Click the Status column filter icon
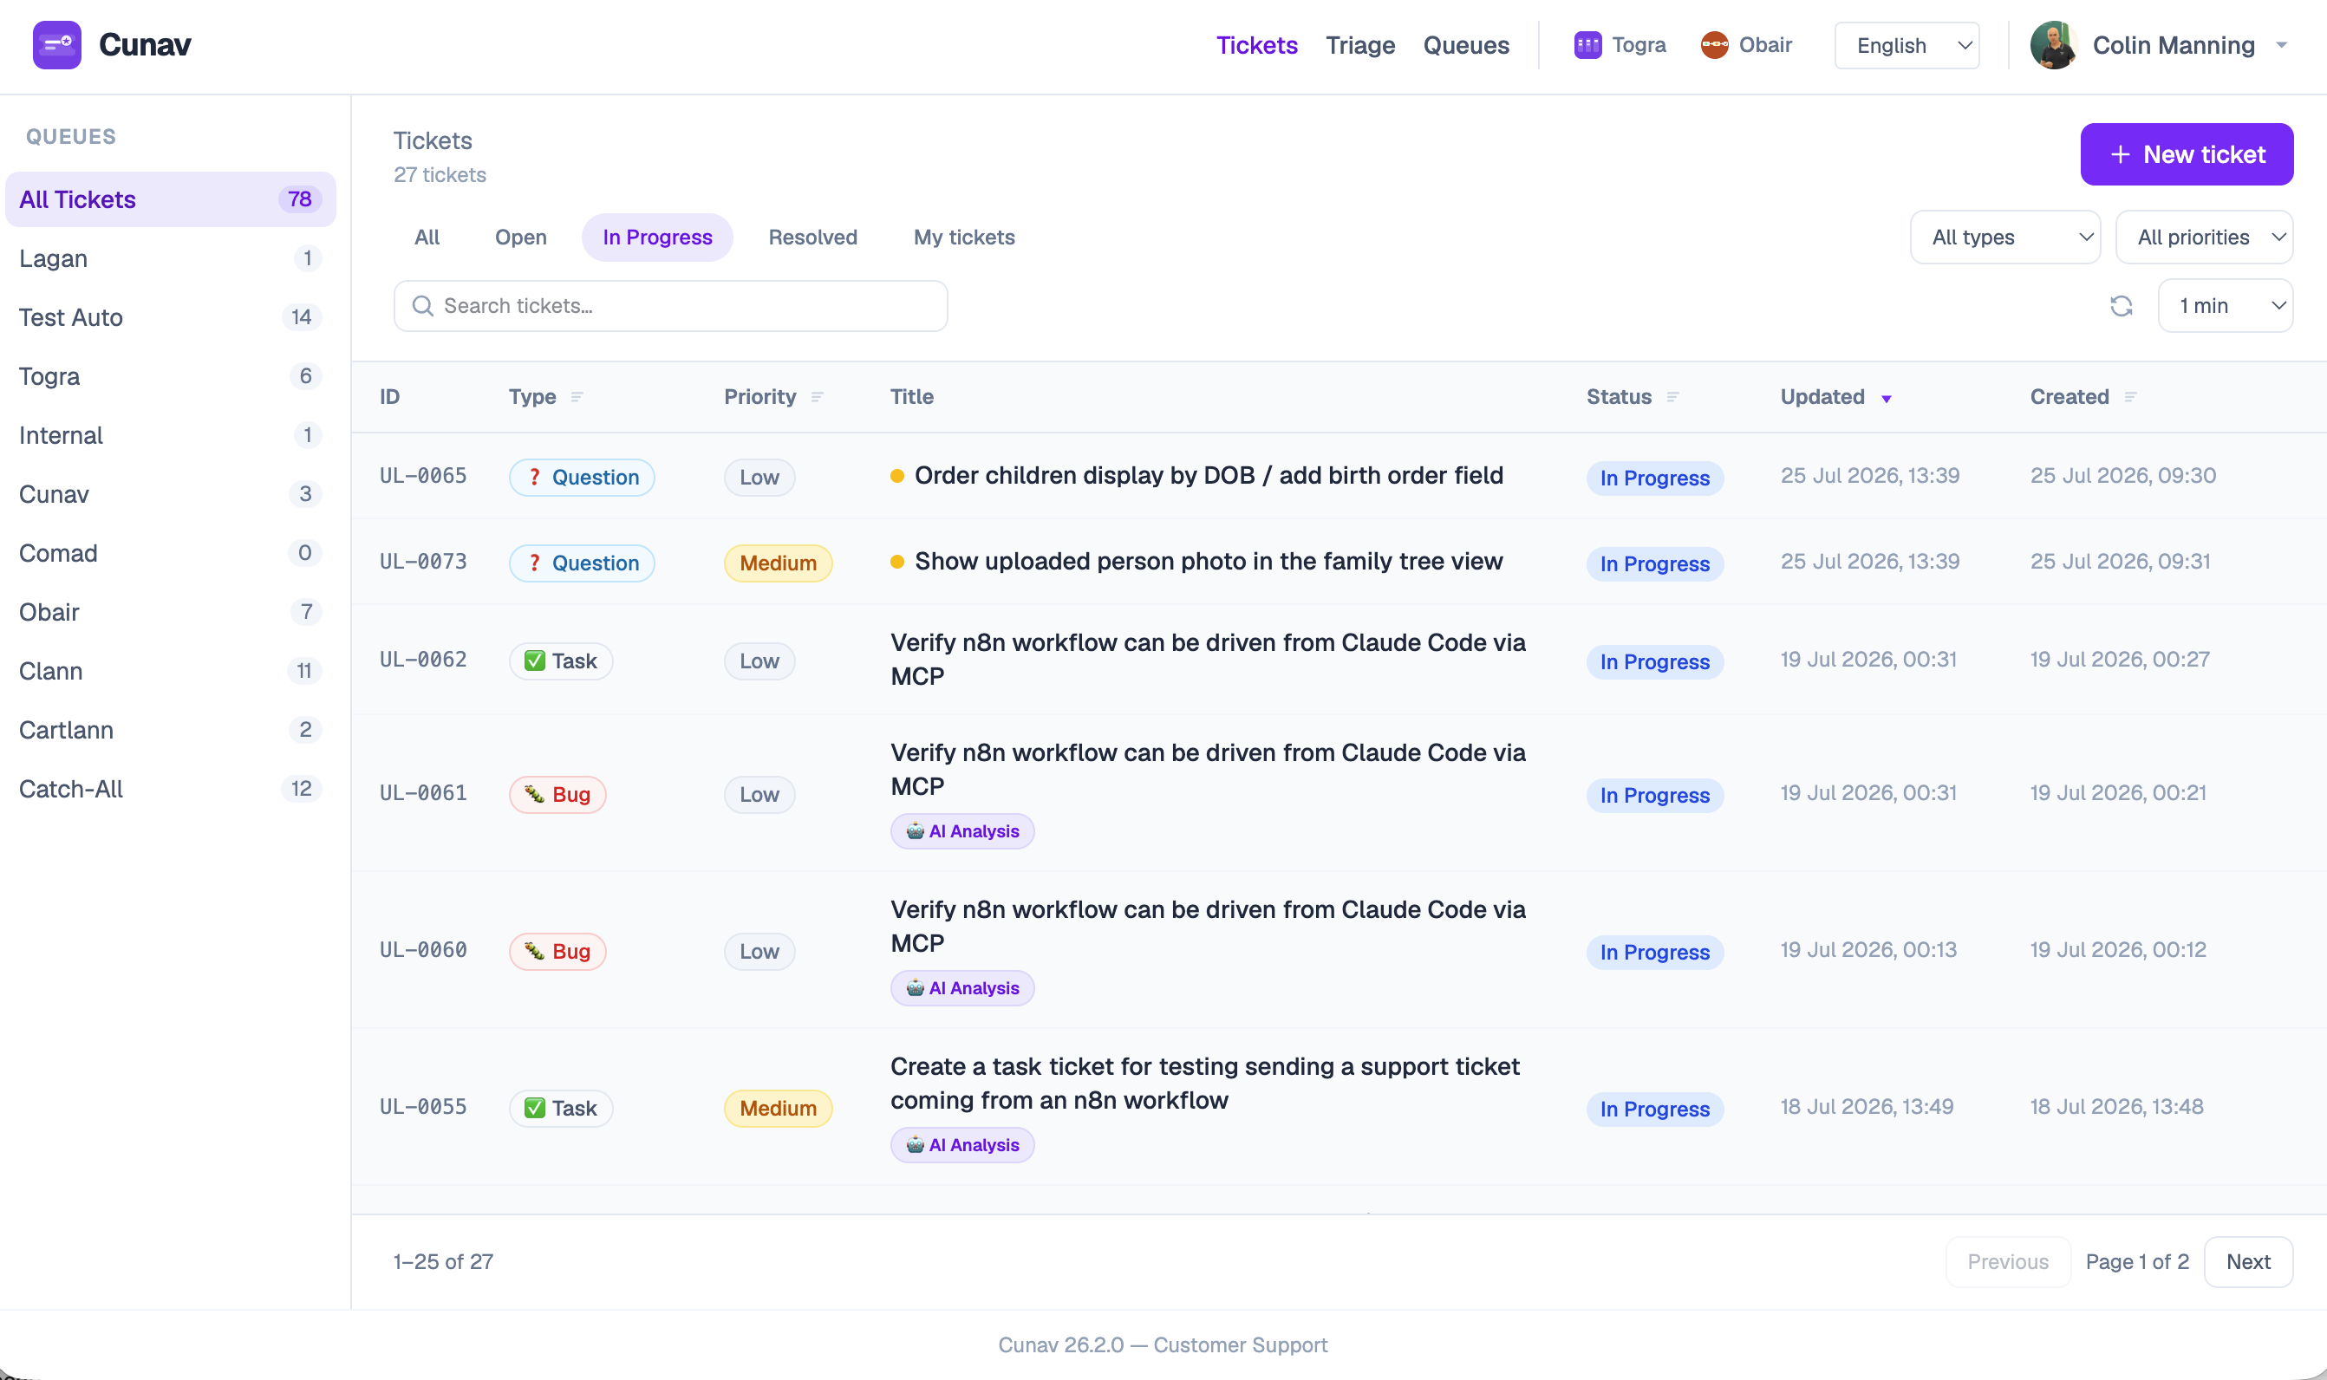The width and height of the screenshot is (2327, 1380). [x=1672, y=397]
